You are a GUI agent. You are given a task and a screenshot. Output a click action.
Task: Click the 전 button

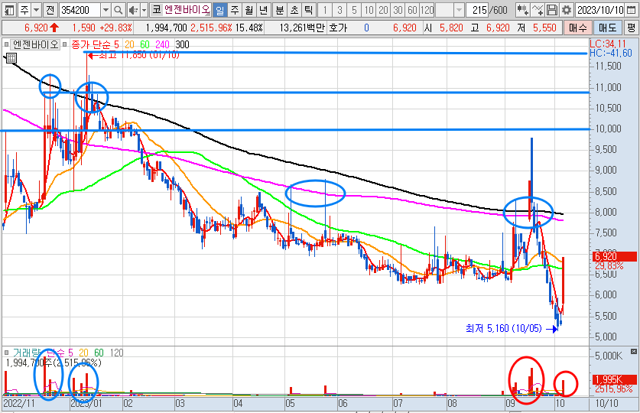tap(50, 10)
